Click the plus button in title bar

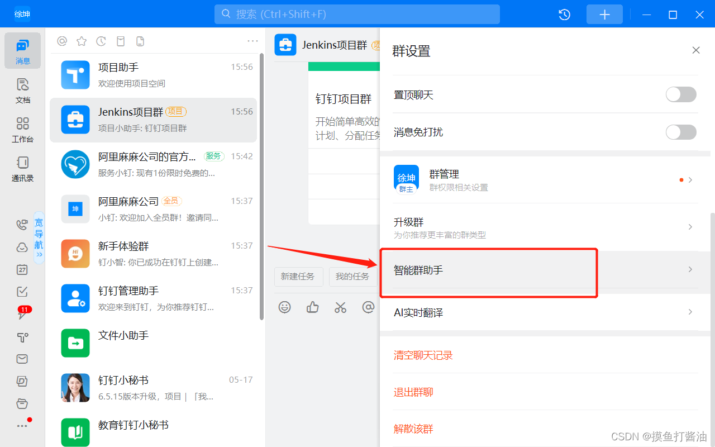tap(604, 15)
